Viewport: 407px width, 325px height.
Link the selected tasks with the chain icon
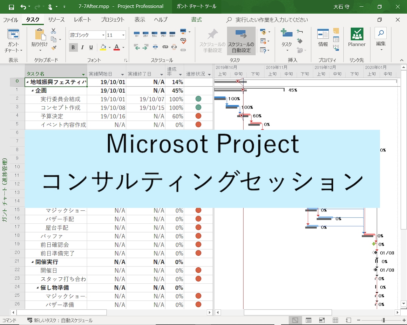(x=165, y=47)
